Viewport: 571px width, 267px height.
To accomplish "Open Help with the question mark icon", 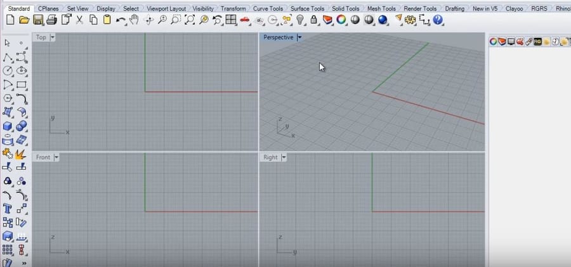I will 438,20.
